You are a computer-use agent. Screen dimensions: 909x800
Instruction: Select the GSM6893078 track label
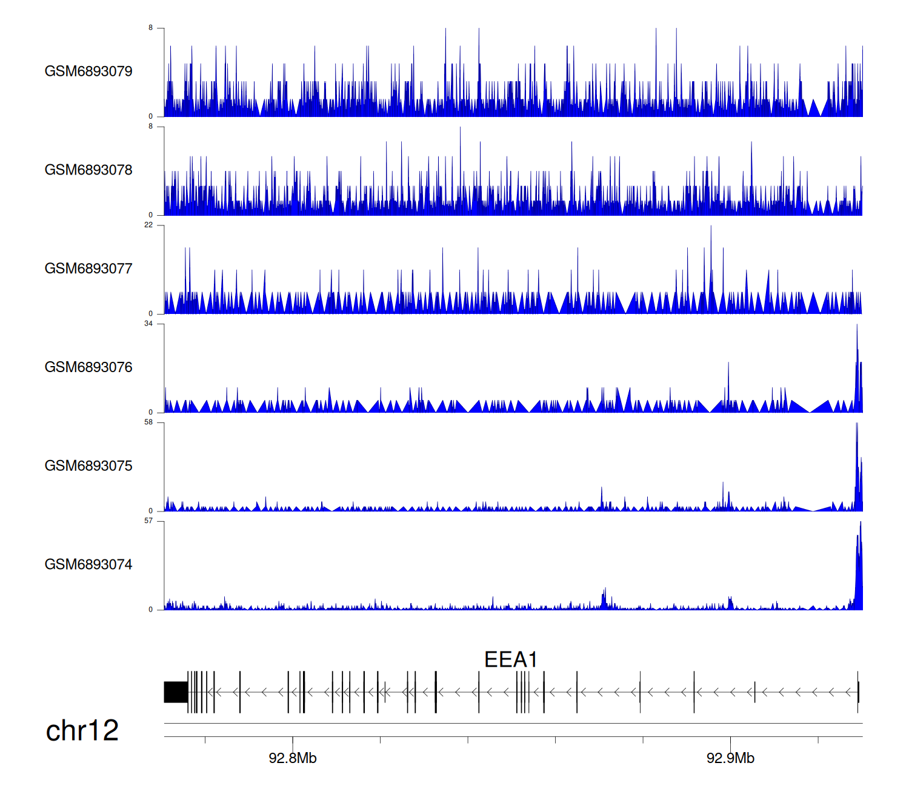coord(88,170)
